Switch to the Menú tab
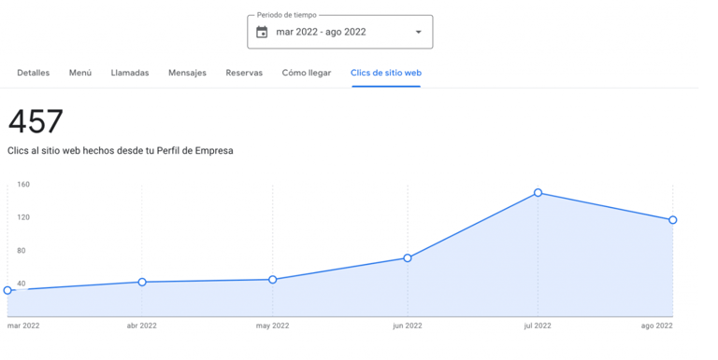Screen dimensions: 718x360 tap(80, 73)
